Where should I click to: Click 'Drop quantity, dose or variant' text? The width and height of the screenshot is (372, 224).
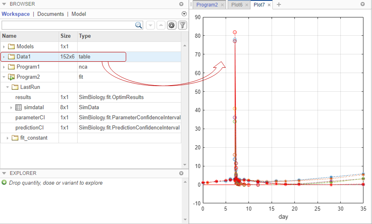tap(56, 183)
